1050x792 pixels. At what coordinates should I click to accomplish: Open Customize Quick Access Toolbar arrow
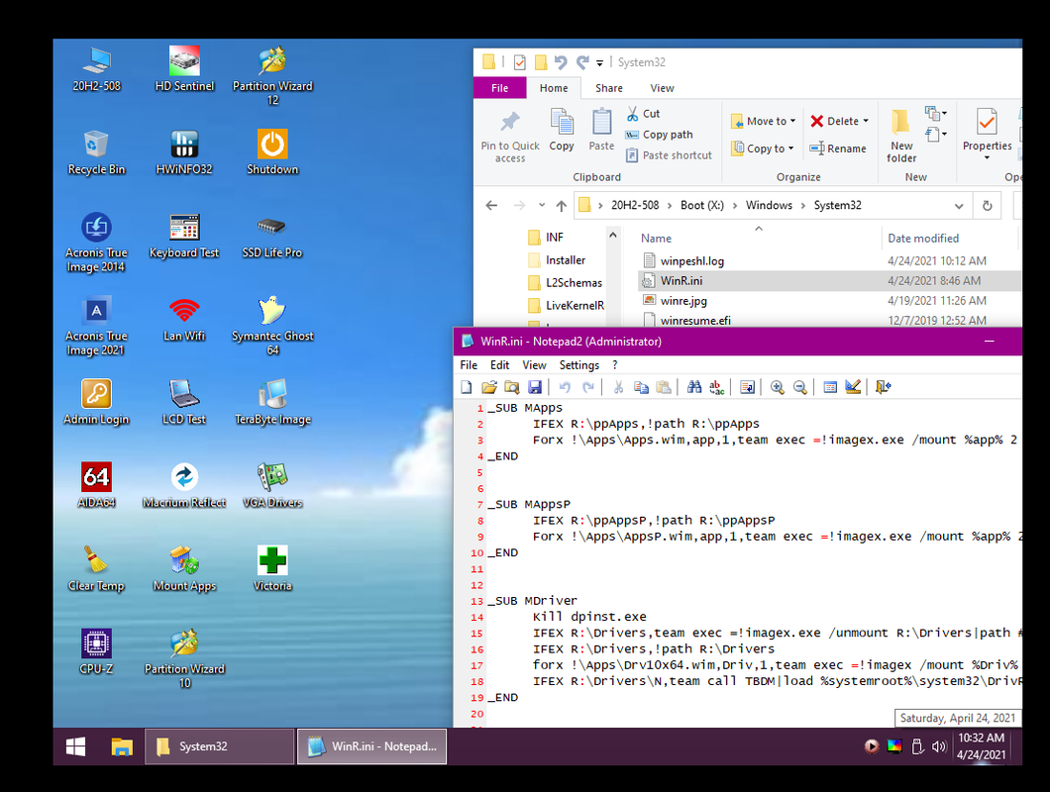pyautogui.click(x=600, y=63)
